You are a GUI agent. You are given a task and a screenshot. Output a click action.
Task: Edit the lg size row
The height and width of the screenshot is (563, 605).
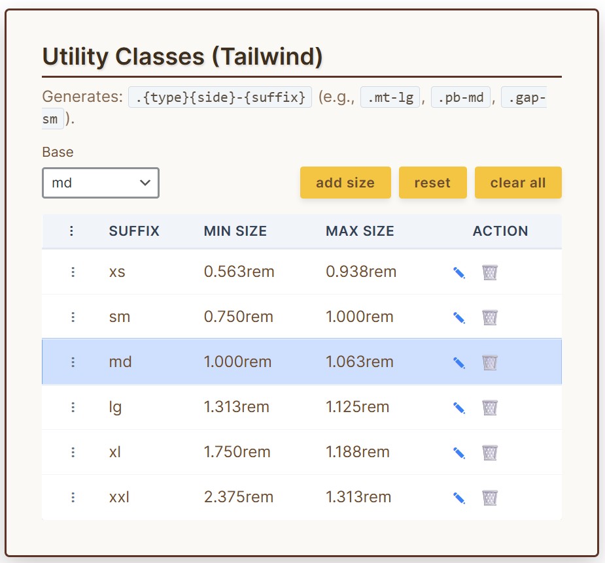click(x=459, y=408)
